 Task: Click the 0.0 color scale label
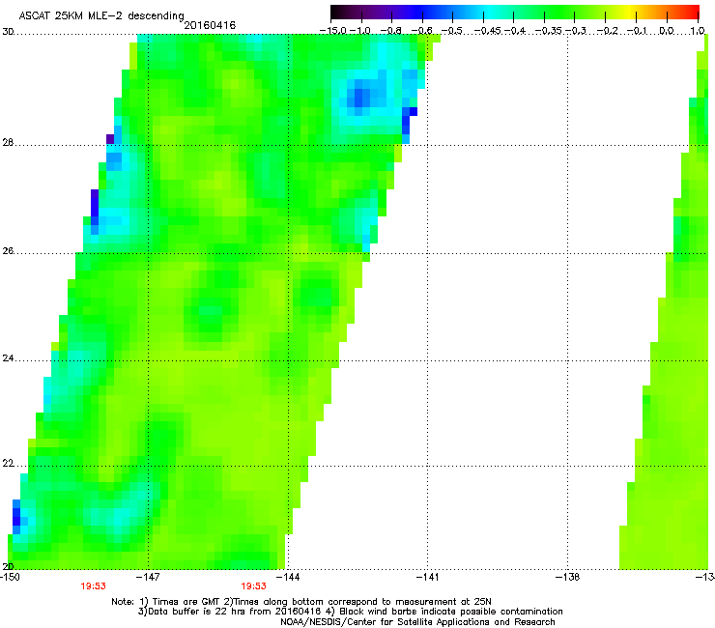point(667,31)
